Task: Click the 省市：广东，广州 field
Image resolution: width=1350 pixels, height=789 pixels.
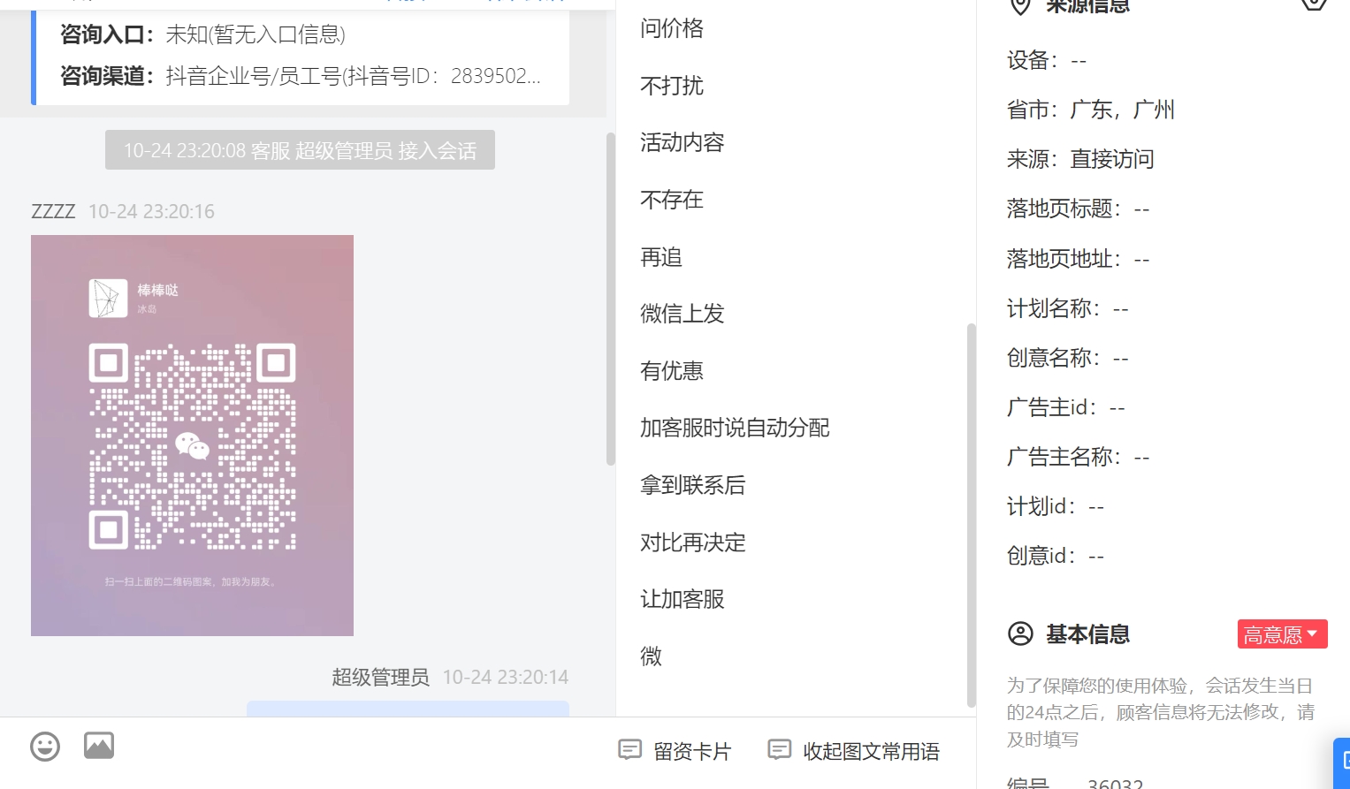Action: (x=1090, y=110)
